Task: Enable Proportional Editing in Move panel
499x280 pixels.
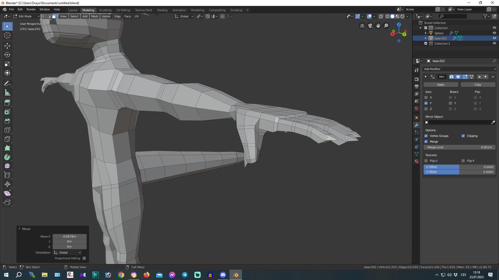Action: tap(84, 258)
